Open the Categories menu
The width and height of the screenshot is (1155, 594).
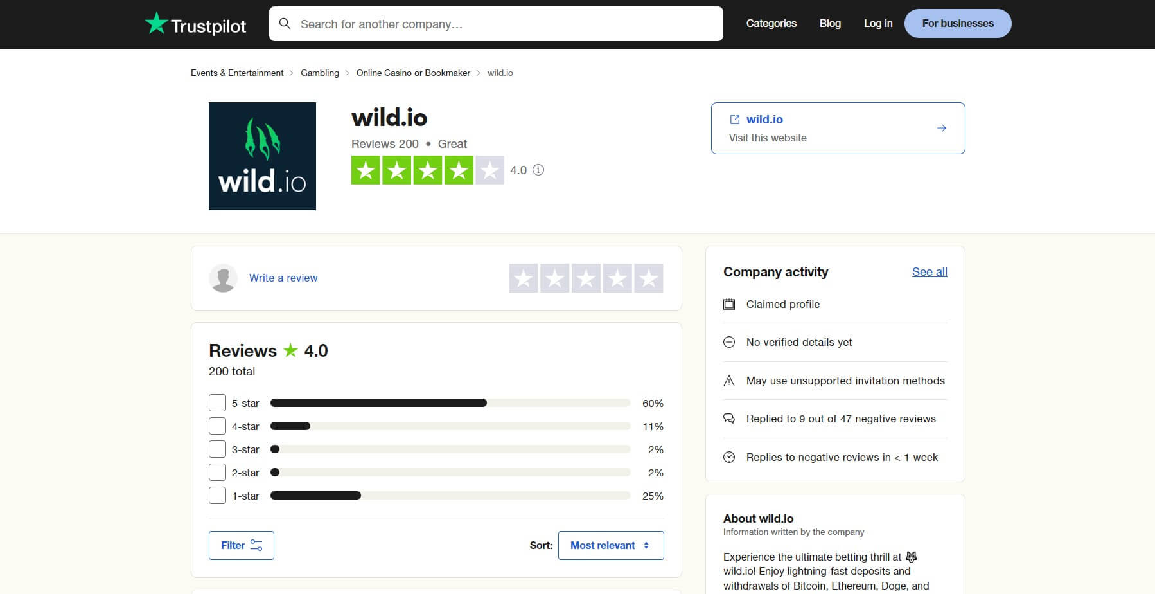[771, 23]
